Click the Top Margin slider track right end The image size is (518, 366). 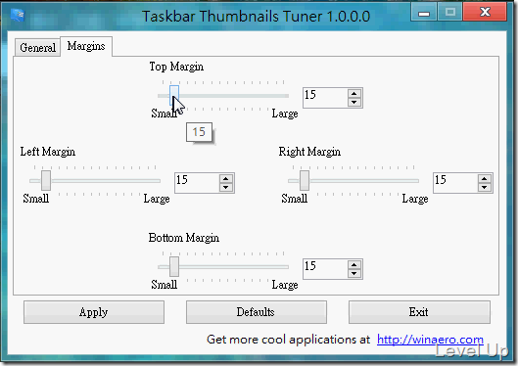click(x=286, y=96)
